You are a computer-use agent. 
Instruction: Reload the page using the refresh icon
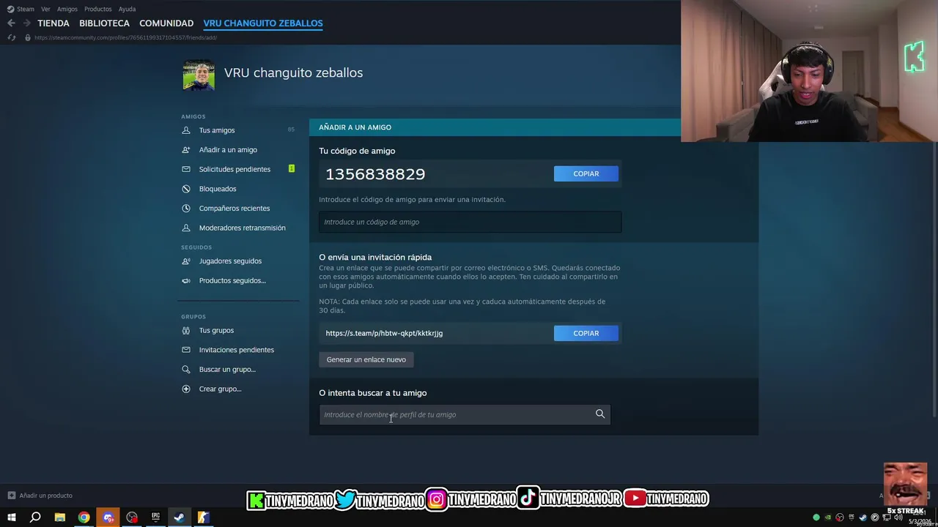pyautogui.click(x=11, y=37)
